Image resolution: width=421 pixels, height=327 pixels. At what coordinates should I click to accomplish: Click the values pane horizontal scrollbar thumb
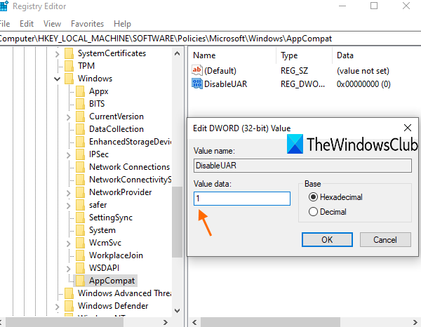tap(270, 322)
